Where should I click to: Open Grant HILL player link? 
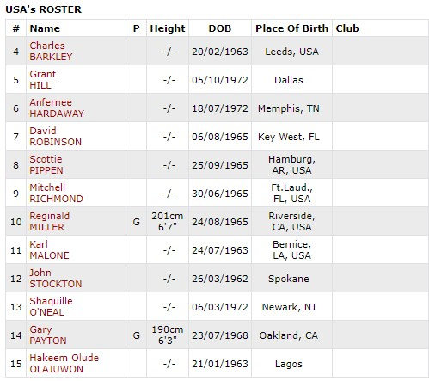(42, 79)
